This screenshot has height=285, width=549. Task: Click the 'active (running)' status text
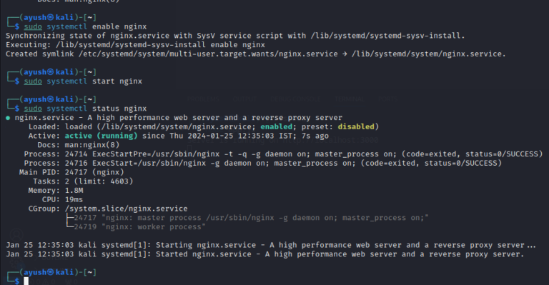[102, 136]
